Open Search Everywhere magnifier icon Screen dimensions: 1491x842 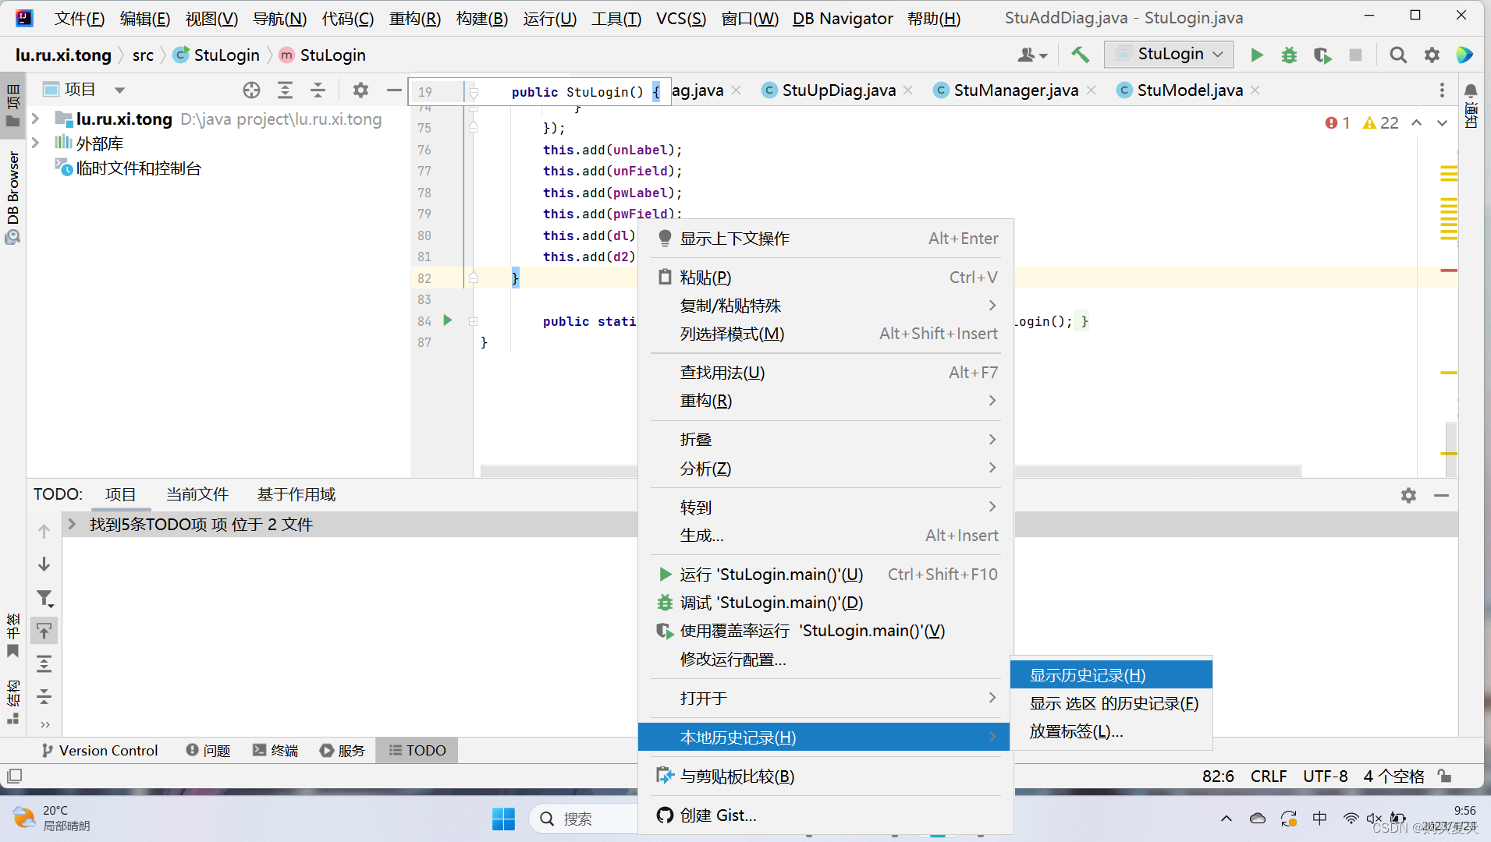[x=1398, y=55]
